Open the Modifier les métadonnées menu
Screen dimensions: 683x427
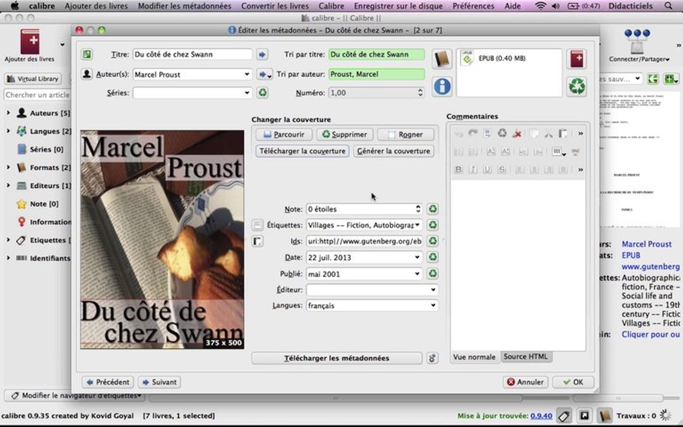185,6
